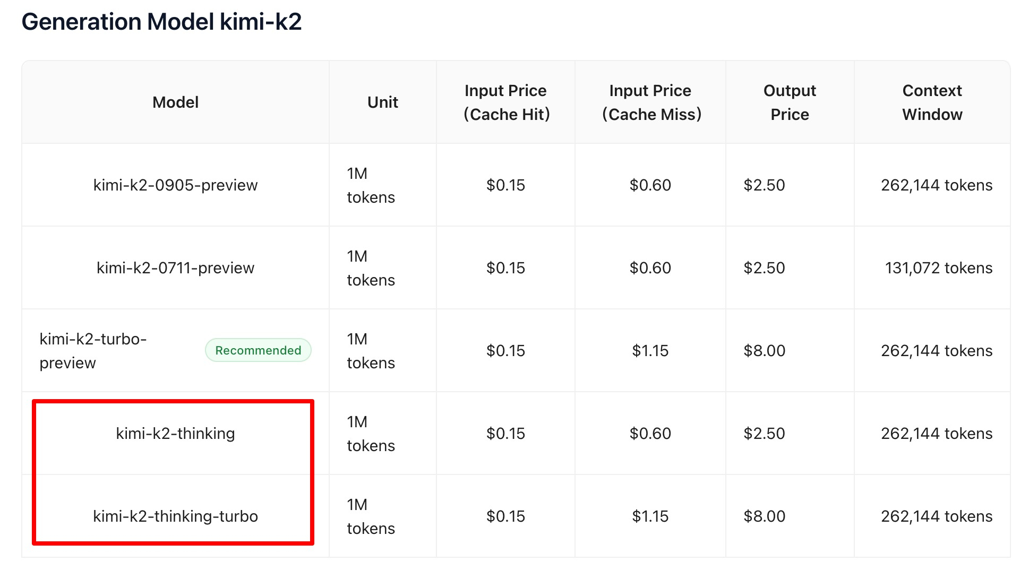
Task: Click the kimi-k2-turbo-preview model name
Action: click(93, 351)
